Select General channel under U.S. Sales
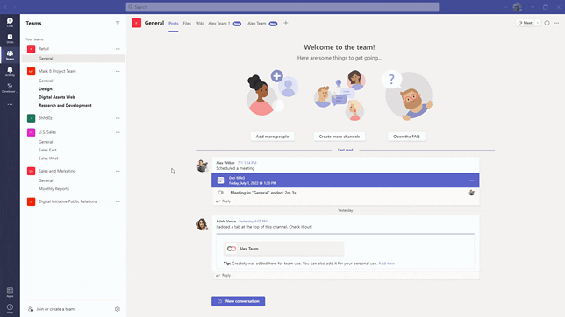Screen dimensions: 565x317 pyautogui.click(x=46, y=142)
